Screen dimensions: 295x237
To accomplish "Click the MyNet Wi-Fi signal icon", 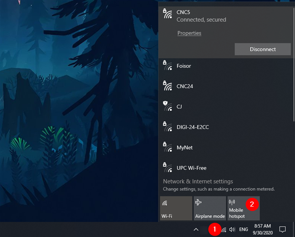I will [168, 147].
